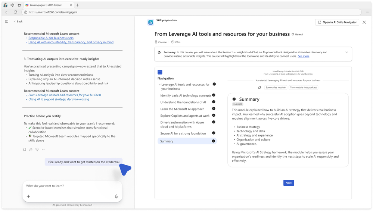Image resolution: width=373 pixels, height=211 pixels.
Task: Click See more in summary
Action: coord(304,56)
